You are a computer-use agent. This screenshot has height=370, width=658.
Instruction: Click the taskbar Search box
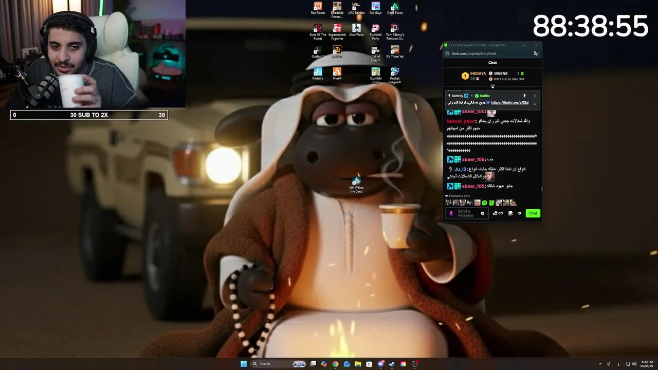[x=278, y=364]
